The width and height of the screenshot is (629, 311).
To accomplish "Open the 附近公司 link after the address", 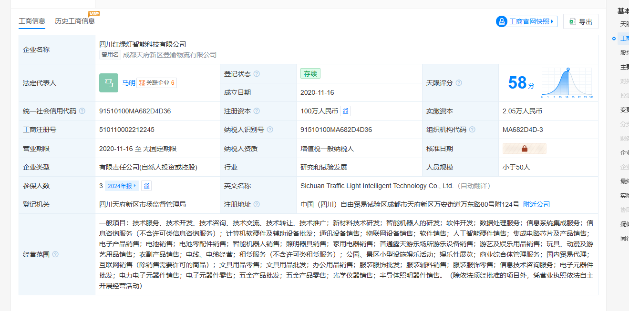I will click(536, 204).
